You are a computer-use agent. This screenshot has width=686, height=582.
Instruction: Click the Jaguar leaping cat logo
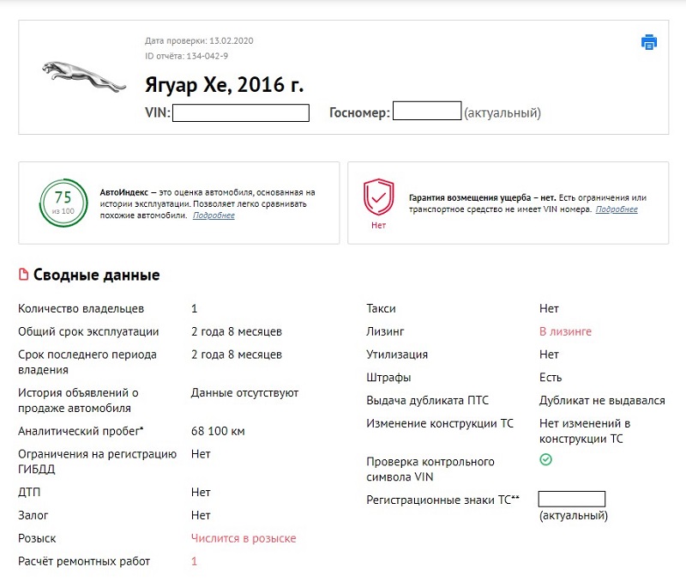click(x=84, y=76)
